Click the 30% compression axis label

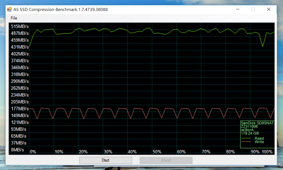pos(108,152)
